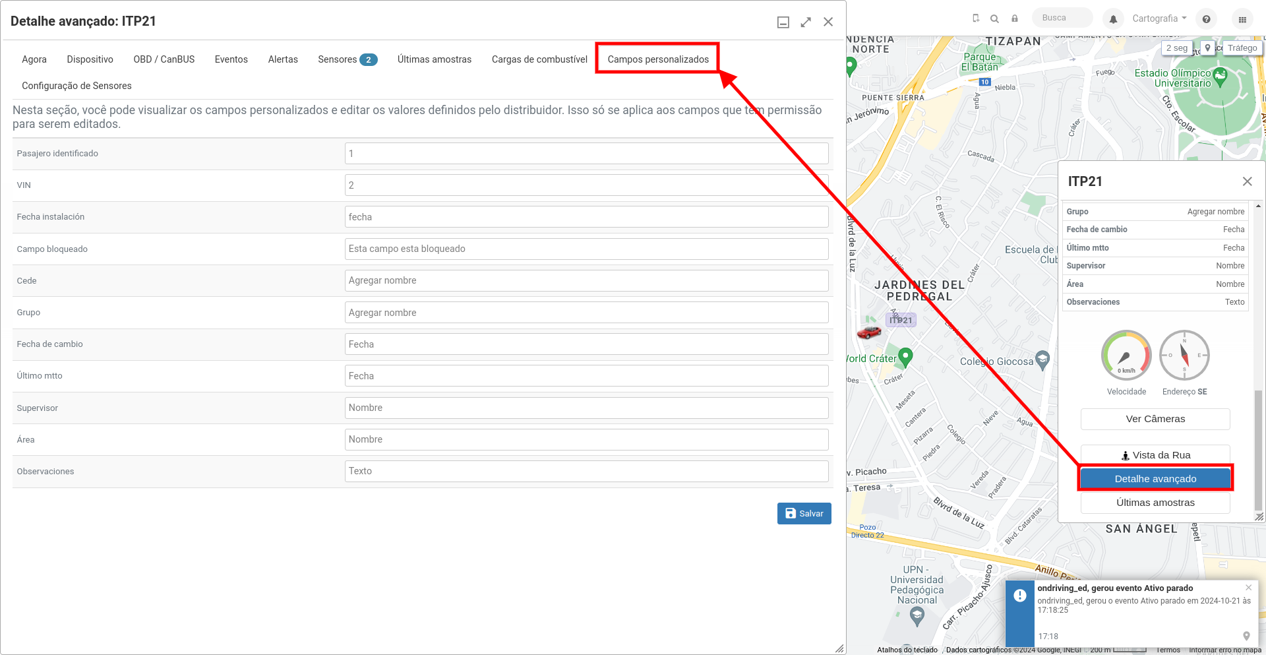The width and height of the screenshot is (1266, 655).
Task: Open the Cargas de combustível tab
Action: (x=539, y=59)
